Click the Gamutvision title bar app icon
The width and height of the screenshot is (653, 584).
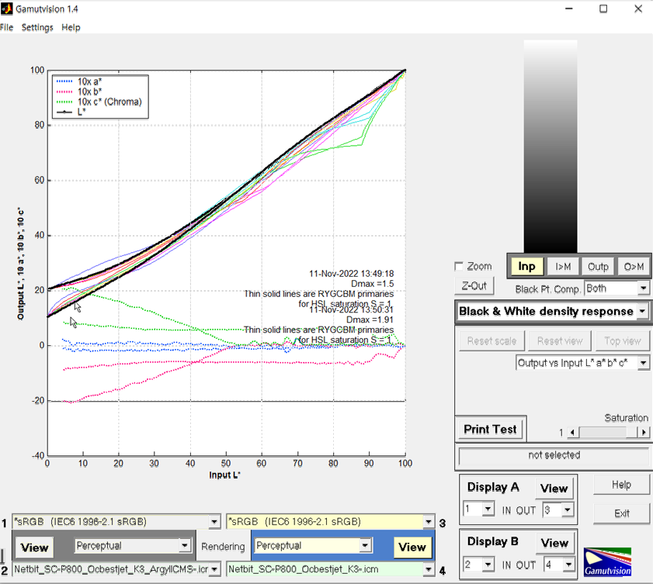click(6, 9)
